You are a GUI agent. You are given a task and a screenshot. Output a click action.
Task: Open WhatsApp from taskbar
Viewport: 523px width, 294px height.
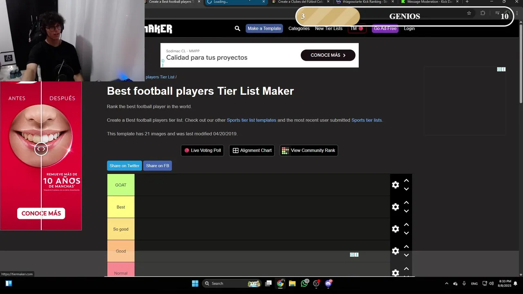click(304, 283)
